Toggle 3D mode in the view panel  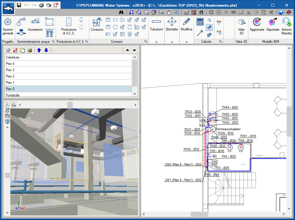[7, 110]
